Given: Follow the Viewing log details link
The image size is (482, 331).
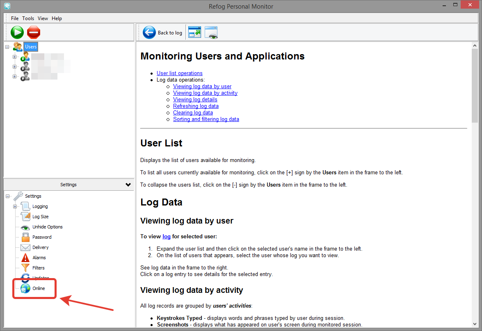Looking at the screenshot, I should click(195, 100).
